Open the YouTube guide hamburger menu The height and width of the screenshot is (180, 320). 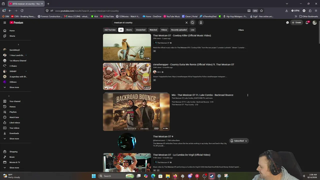(x=5, y=22)
